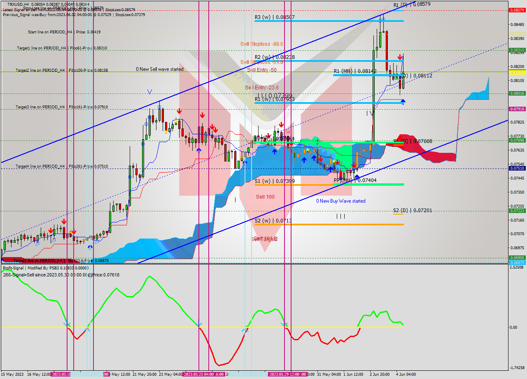Click the 15 May 2023 date on time axis
This screenshot has width=527, height=379.
pyautogui.click(x=12, y=374)
